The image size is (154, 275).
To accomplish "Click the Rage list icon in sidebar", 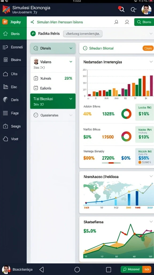I will 5,113.
